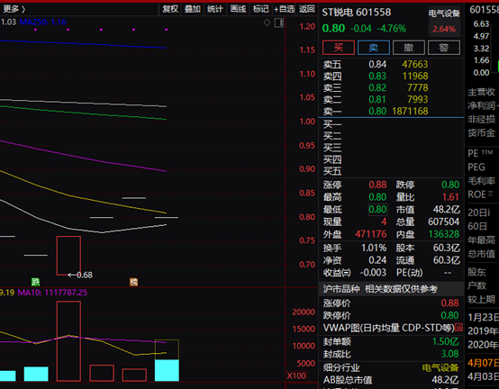
Task: Click the 封单额 value 1.50亿
Action: coord(445,341)
